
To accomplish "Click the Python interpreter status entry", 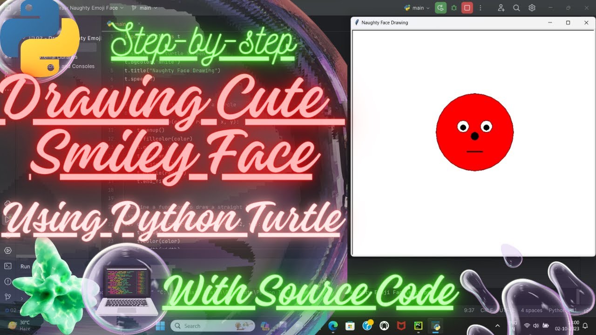I will pyautogui.click(x=562, y=310).
